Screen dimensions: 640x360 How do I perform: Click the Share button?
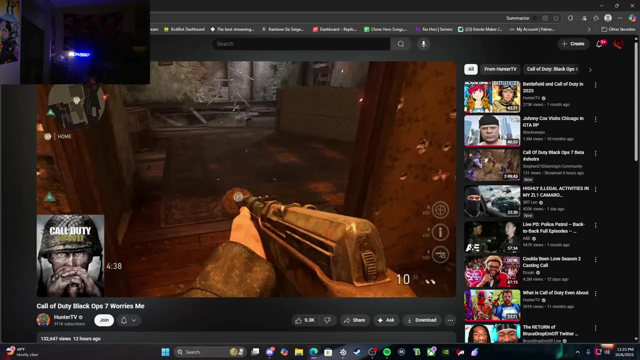(354, 320)
